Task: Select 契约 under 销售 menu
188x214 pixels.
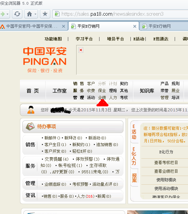Action: click(x=124, y=84)
